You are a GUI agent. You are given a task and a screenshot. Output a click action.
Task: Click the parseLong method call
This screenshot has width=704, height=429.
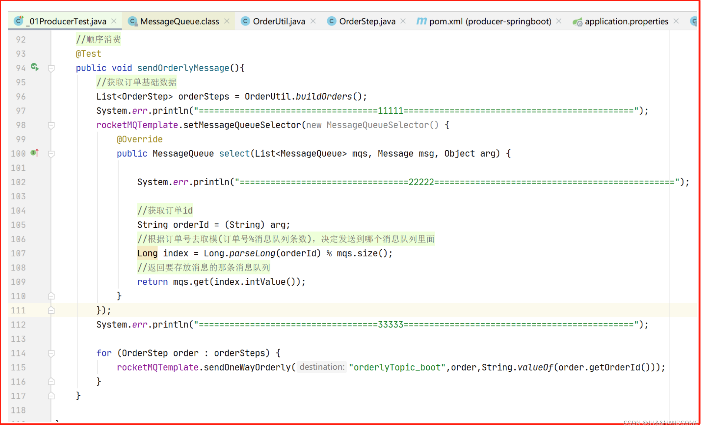point(252,253)
